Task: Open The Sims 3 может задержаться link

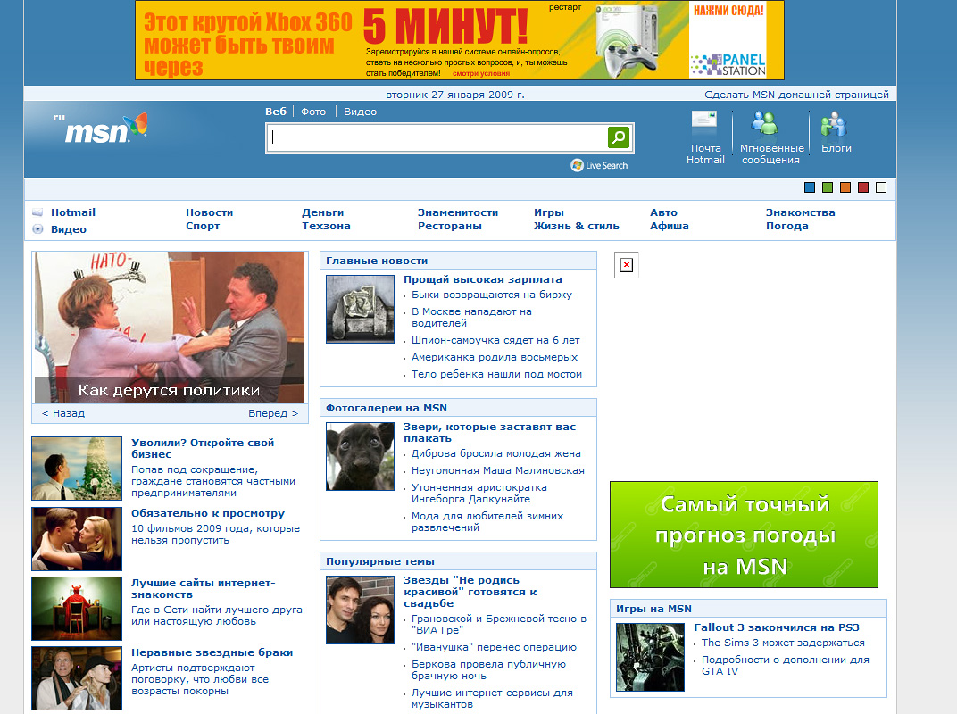Action: 783,643
